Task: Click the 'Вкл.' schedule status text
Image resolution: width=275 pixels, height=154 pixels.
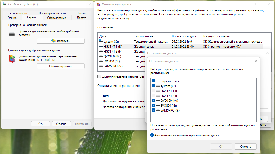Action: (x=106, y=96)
